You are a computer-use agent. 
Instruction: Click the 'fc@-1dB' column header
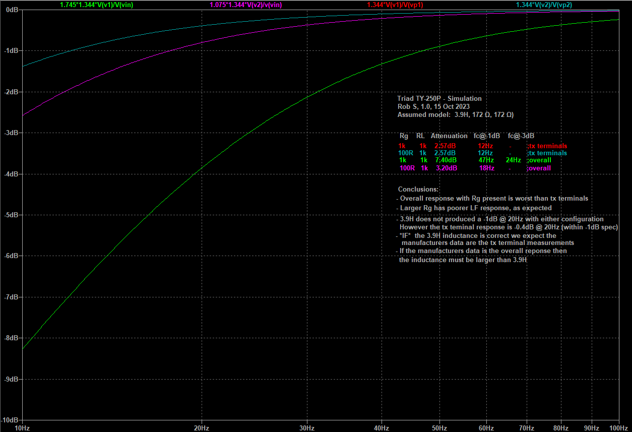487,136
